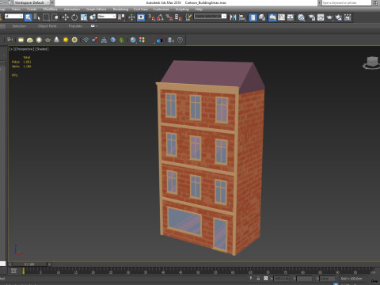Open the Reference Coordinate System dropdown

point(107,17)
